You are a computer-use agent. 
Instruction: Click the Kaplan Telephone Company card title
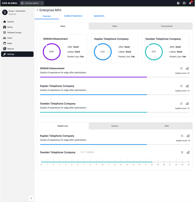(111, 39)
